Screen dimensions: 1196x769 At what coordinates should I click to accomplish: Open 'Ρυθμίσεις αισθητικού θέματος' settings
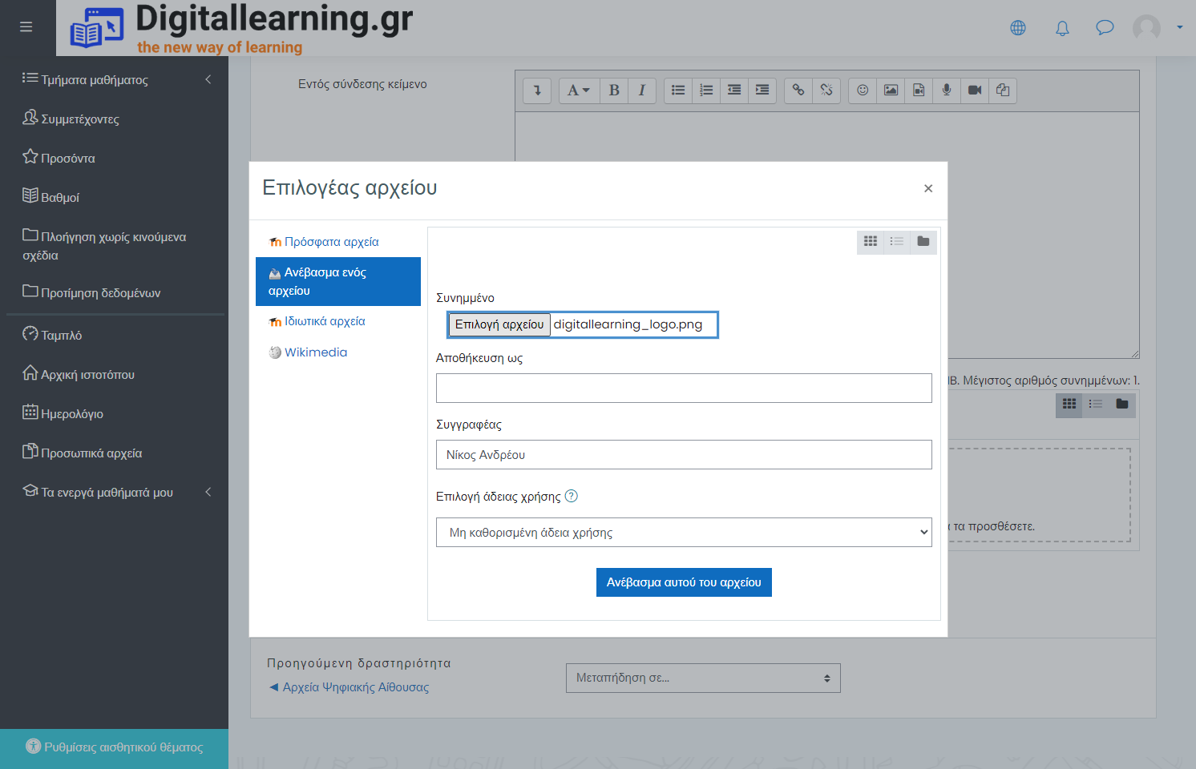(x=114, y=747)
